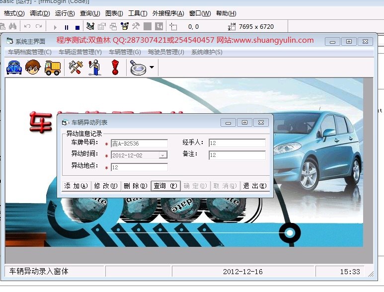Minimize the 车辆异动列表 dialog

pos(228,122)
